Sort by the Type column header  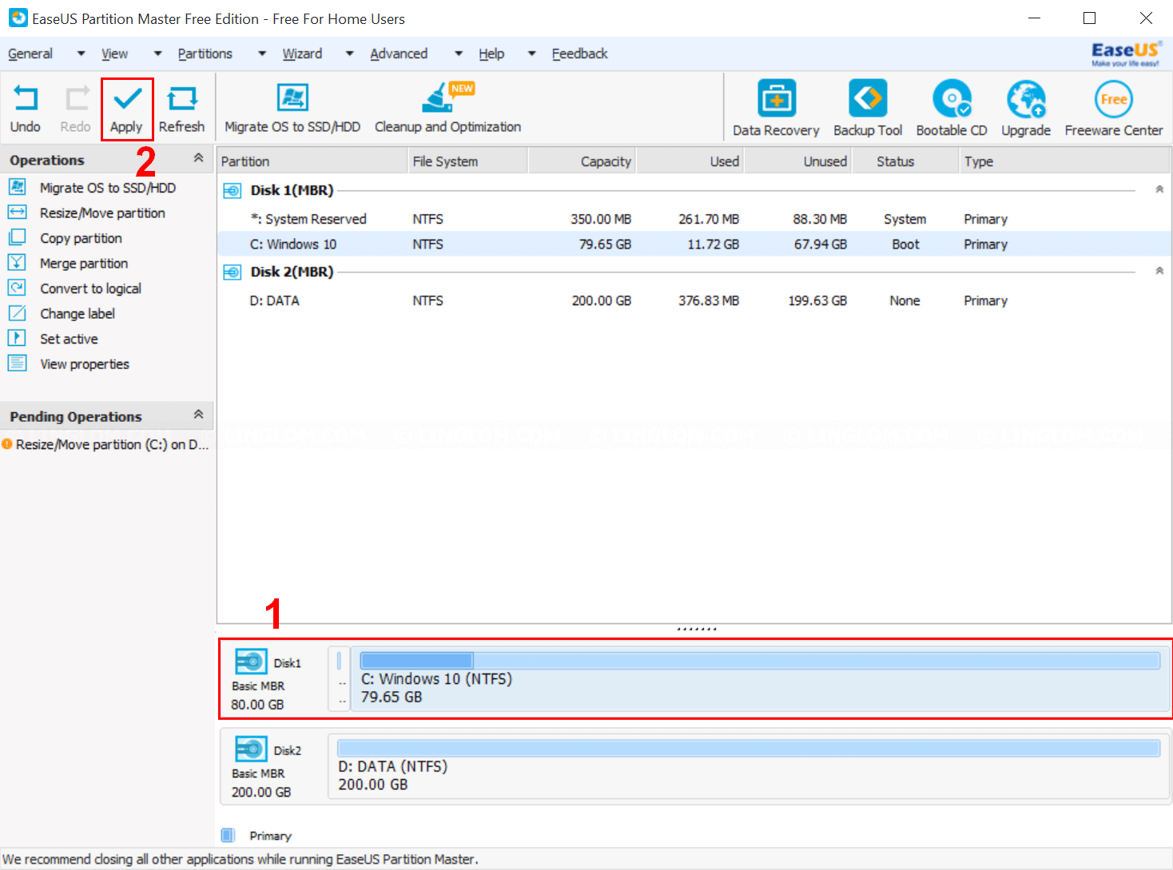(1064, 161)
